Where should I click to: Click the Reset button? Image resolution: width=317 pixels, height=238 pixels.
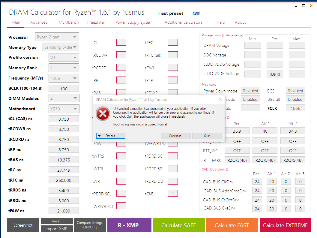click(57, 221)
